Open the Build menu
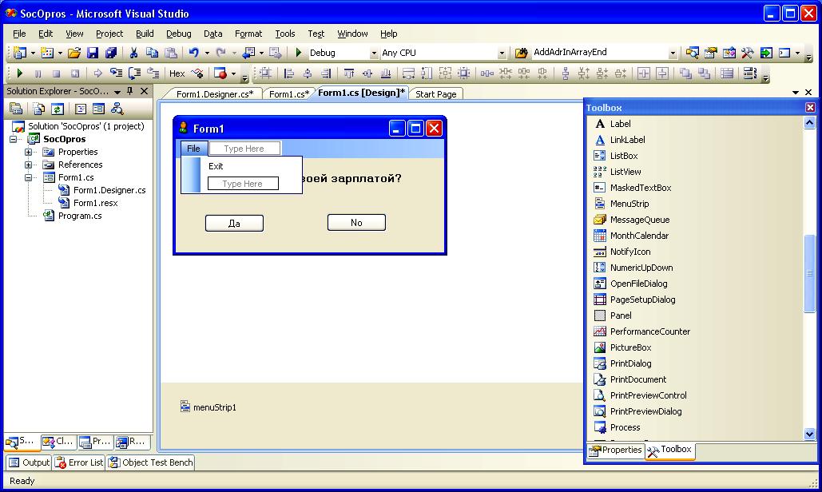Screen dimensions: 822x492 tap(145, 34)
